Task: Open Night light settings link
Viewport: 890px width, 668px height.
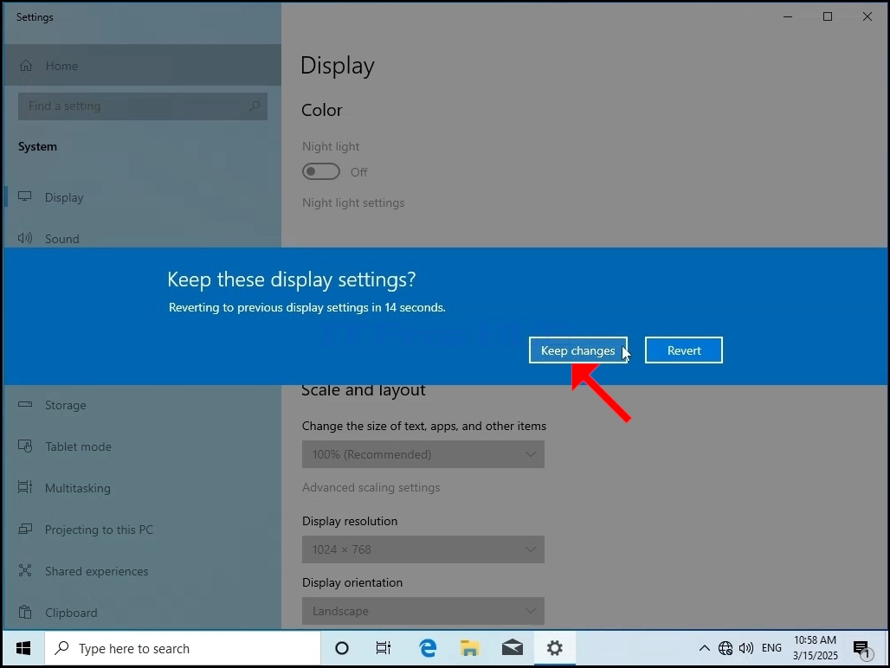Action: click(353, 202)
